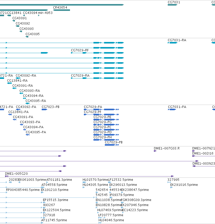Select the CR43654 gene feature bar
The height and width of the screenshot is (224, 215).
62,10
